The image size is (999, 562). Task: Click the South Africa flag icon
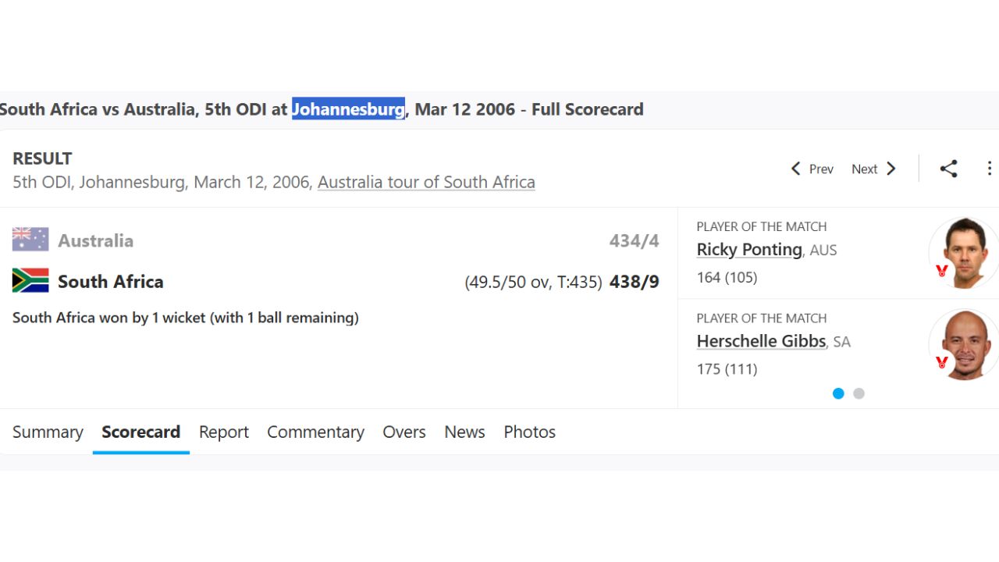pos(30,281)
